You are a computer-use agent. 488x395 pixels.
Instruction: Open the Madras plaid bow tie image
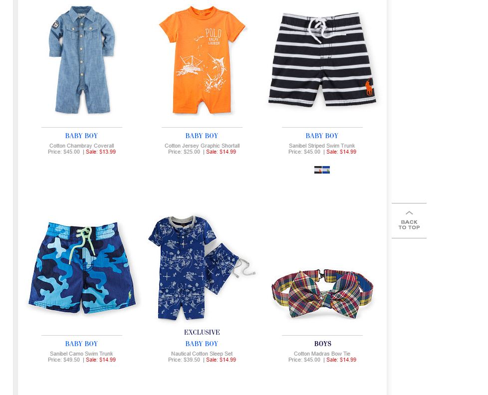pos(322,293)
